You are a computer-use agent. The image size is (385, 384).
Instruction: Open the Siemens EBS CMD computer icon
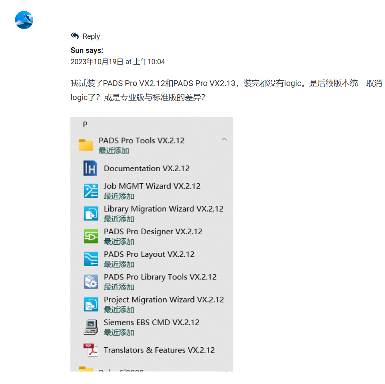point(91,327)
